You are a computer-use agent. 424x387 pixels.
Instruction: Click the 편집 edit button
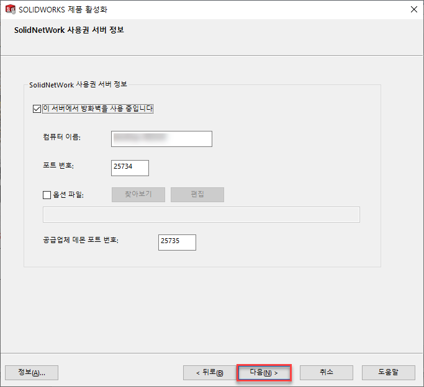tap(197, 195)
